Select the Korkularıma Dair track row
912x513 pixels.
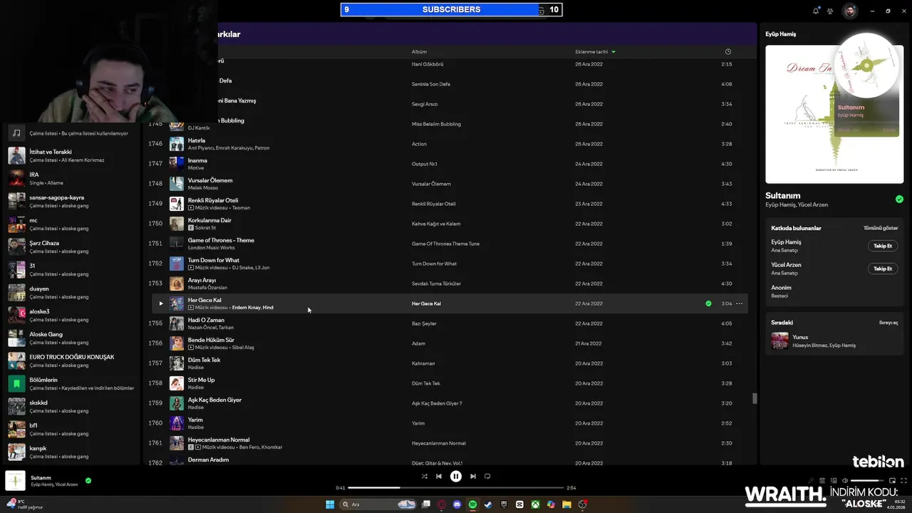click(450, 224)
